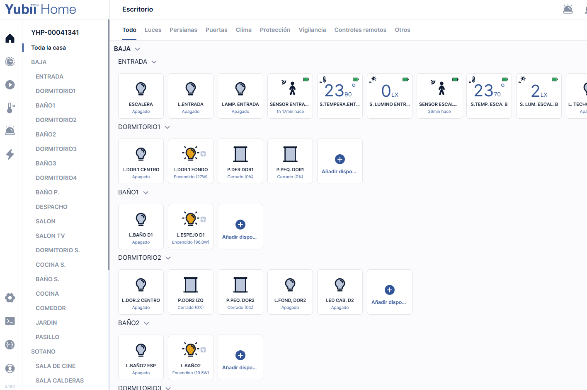Image resolution: width=587 pixels, height=390 pixels.
Task: Collapse the BAÑO2 room section
Action: coord(146,323)
